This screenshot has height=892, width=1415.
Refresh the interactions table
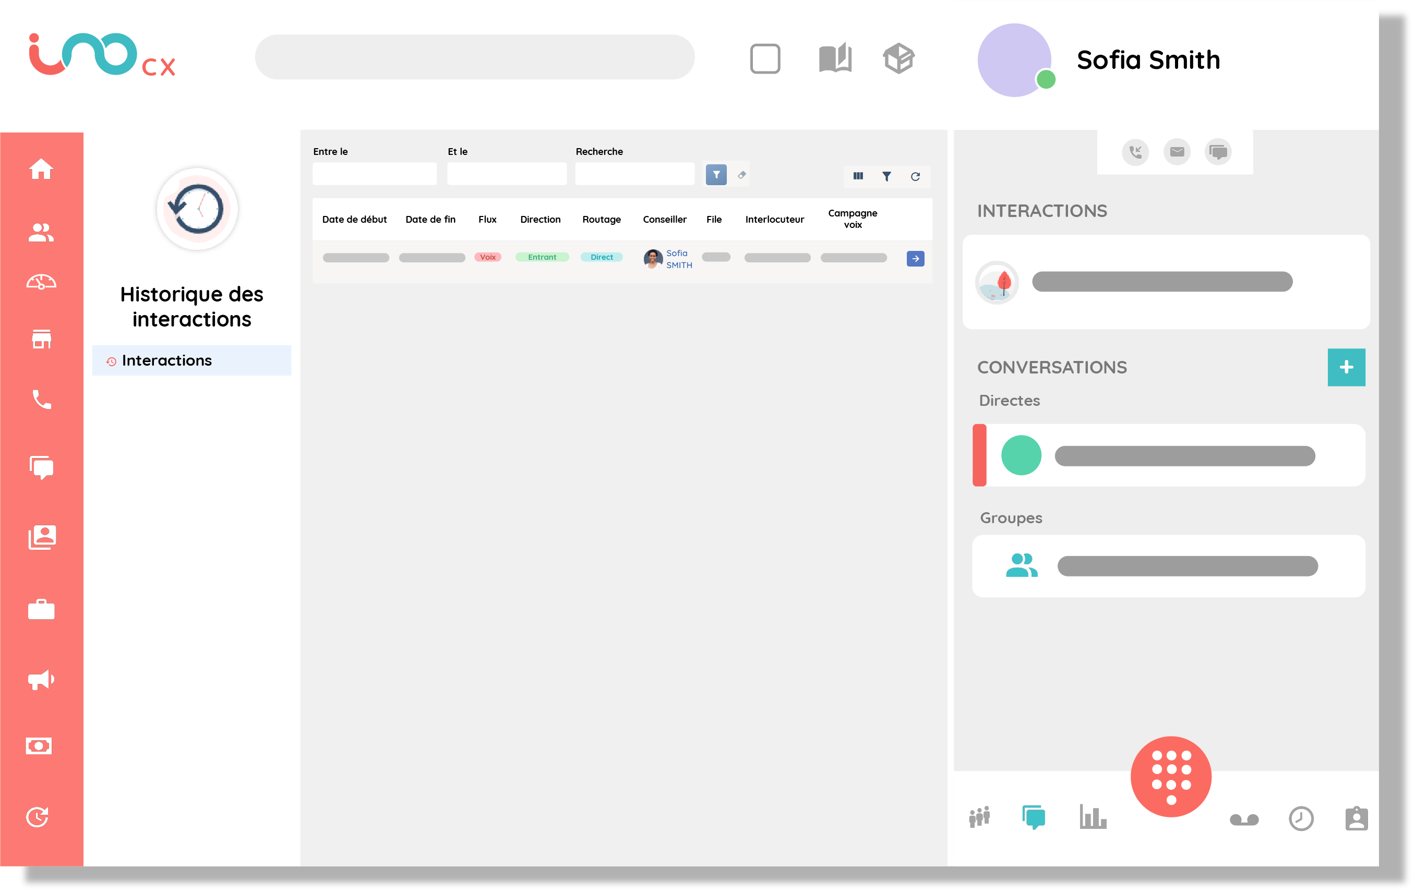tap(915, 176)
